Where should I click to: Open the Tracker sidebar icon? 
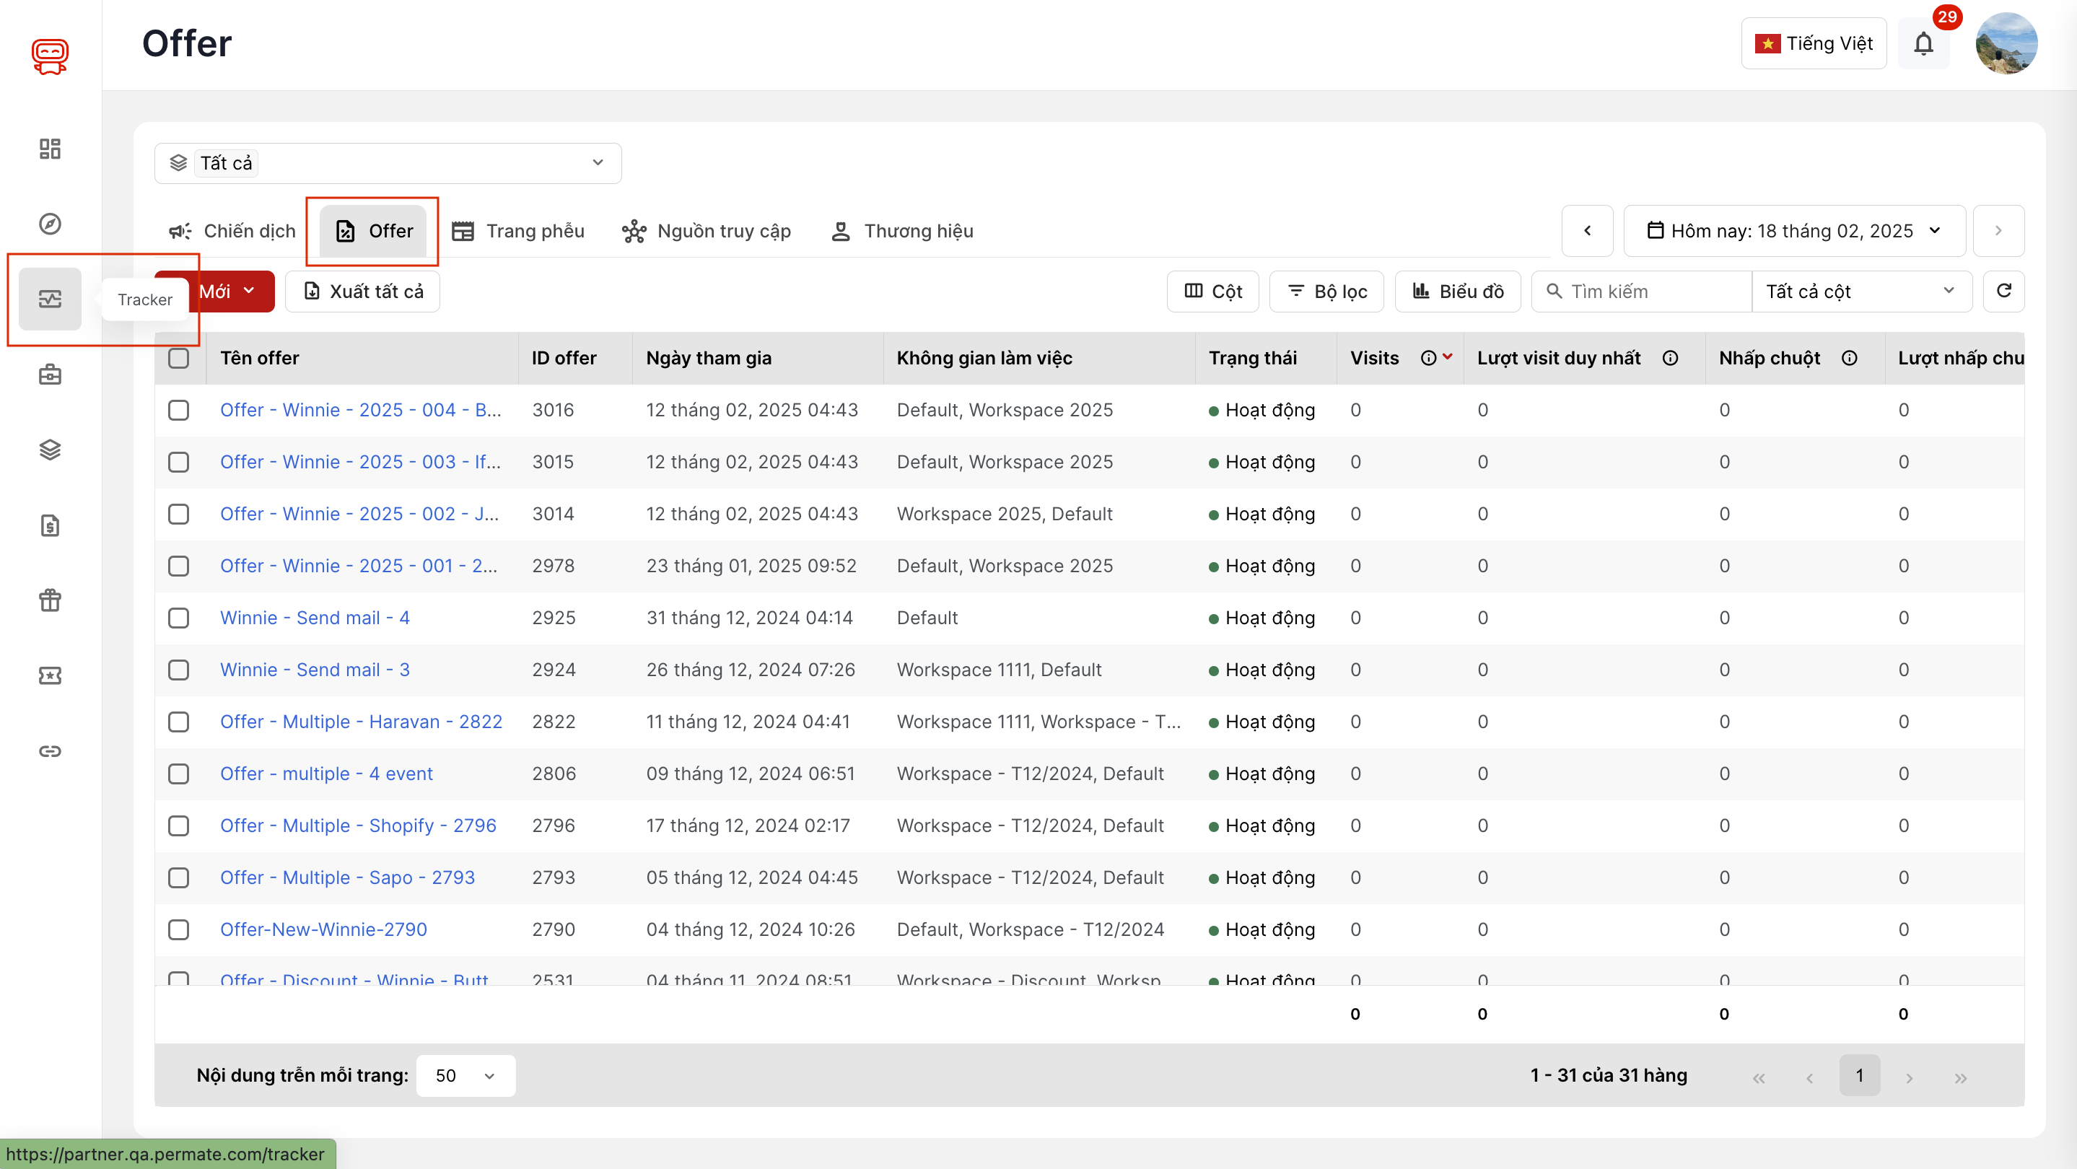pos(50,299)
